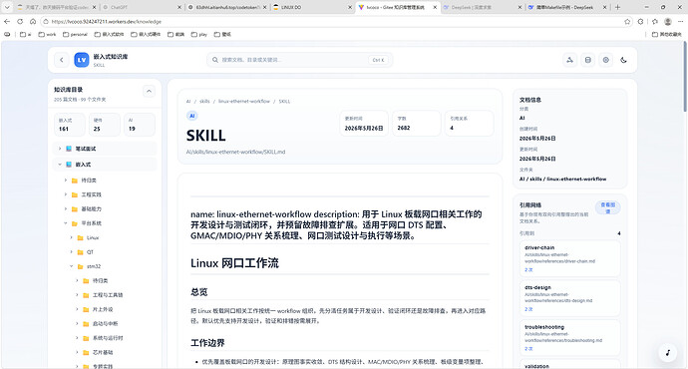This screenshot has height=369, width=688.
Task: Select 系统与运行时 folder in tree
Action: pyautogui.click(x=108, y=338)
